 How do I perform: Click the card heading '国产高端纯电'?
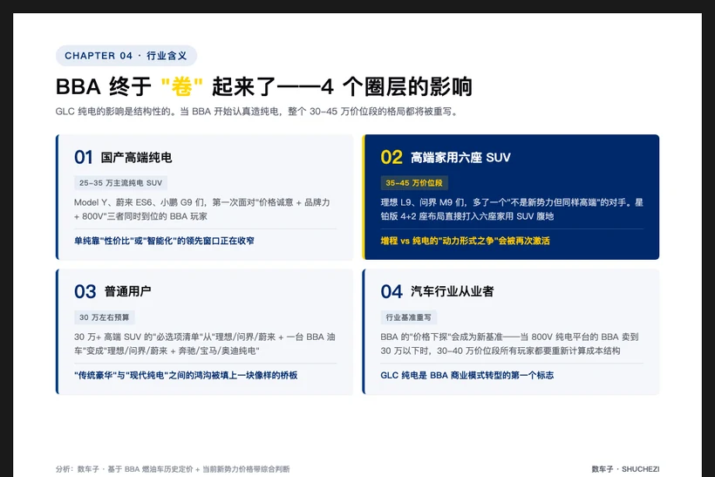point(136,158)
